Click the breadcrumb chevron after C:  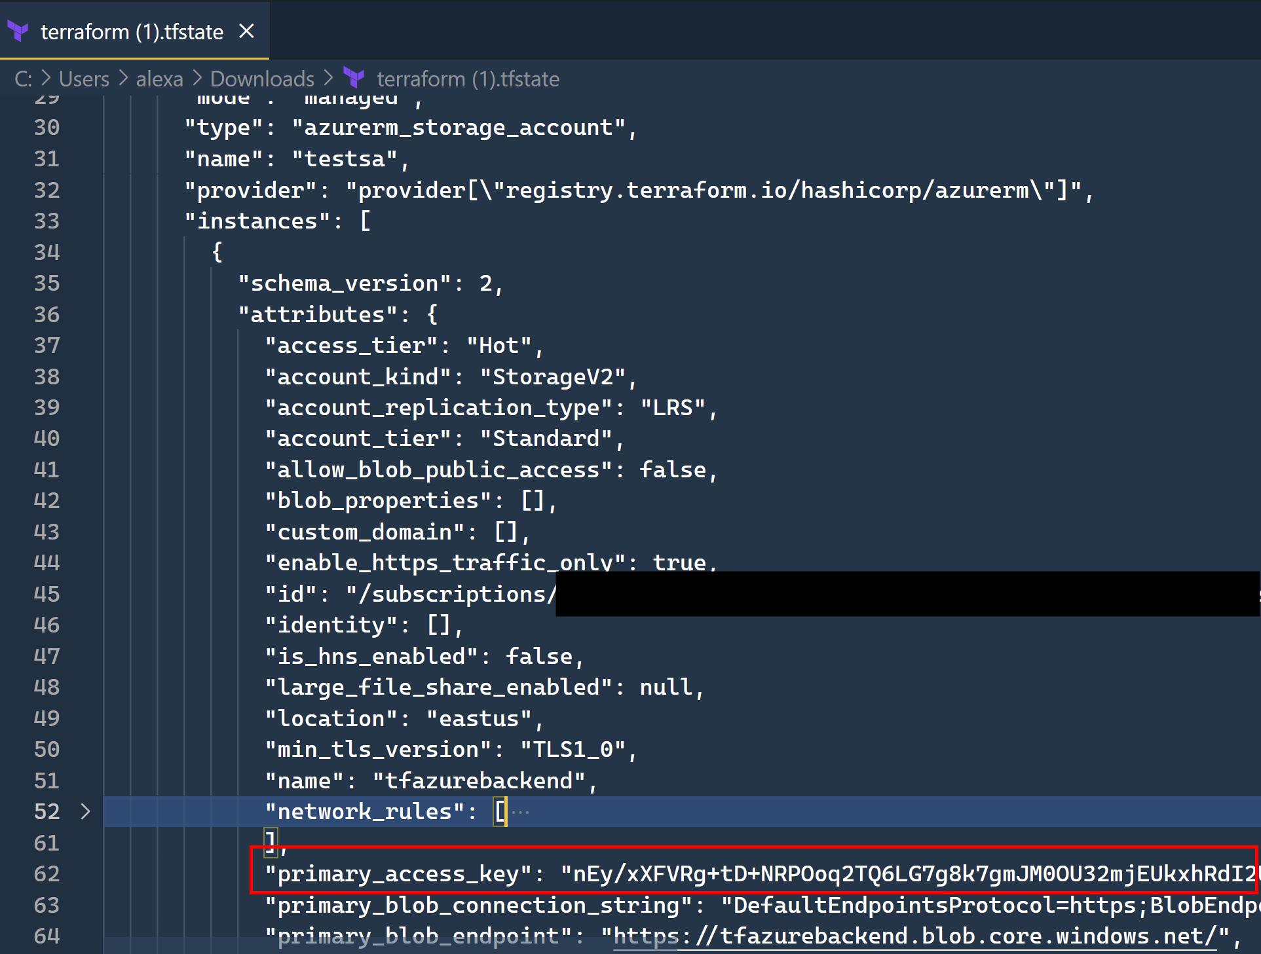[x=45, y=78]
